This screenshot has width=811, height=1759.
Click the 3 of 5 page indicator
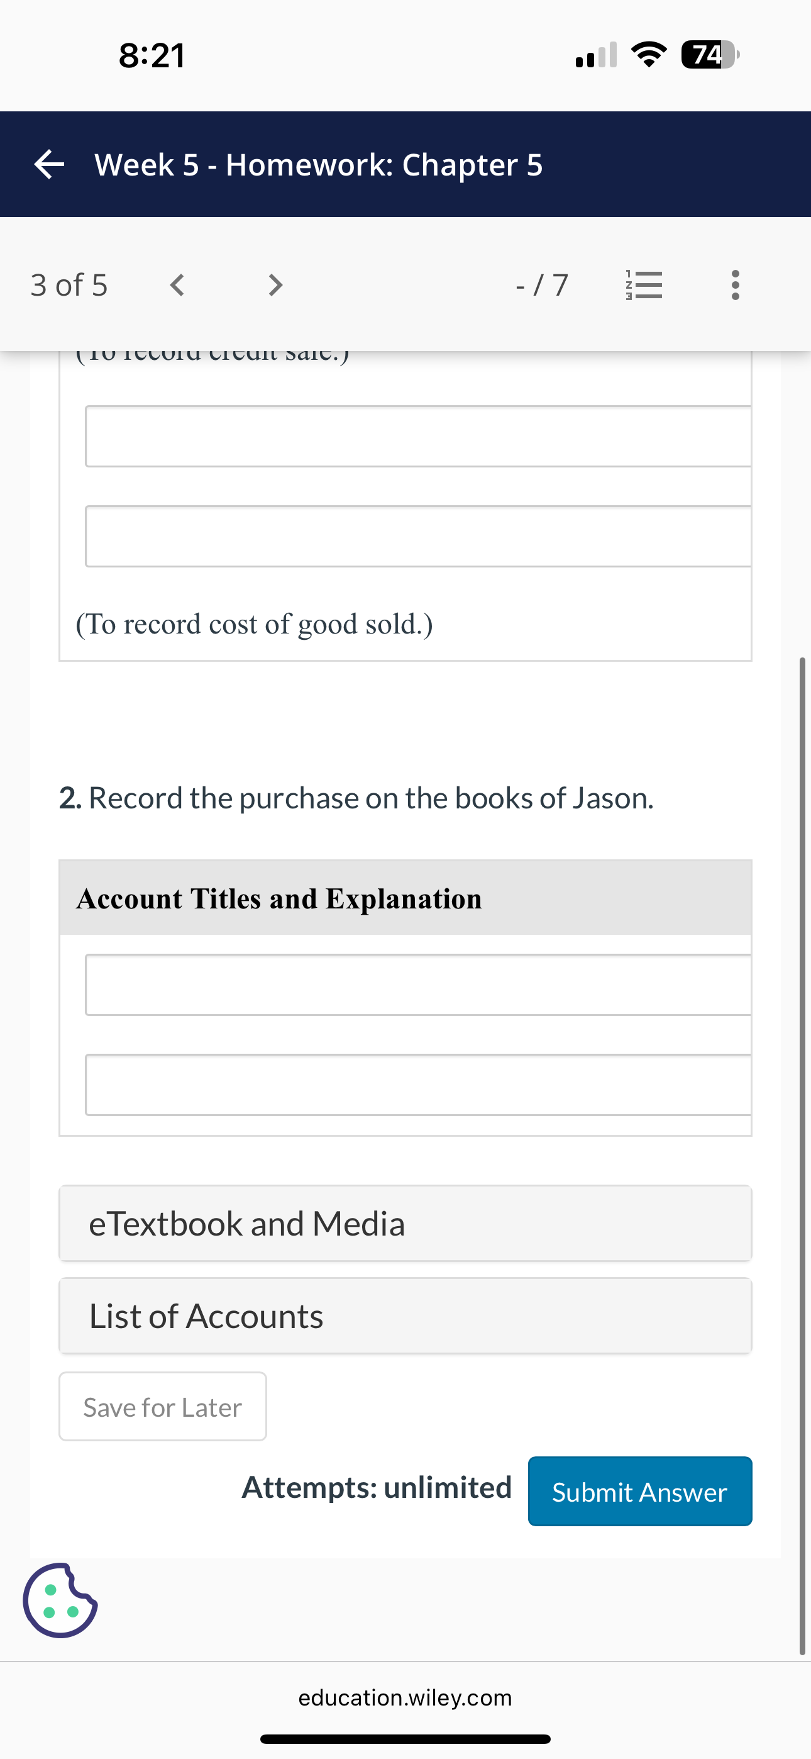click(69, 285)
